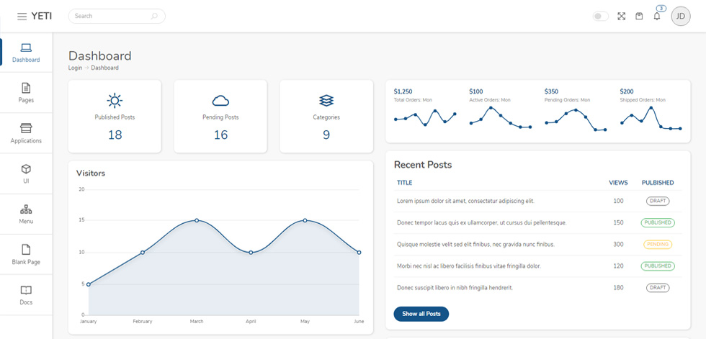The width and height of the screenshot is (706, 339).
Task: Open Pages in the sidebar
Action: [26, 93]
